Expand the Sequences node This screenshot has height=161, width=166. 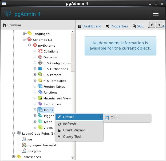coord(35,104)
